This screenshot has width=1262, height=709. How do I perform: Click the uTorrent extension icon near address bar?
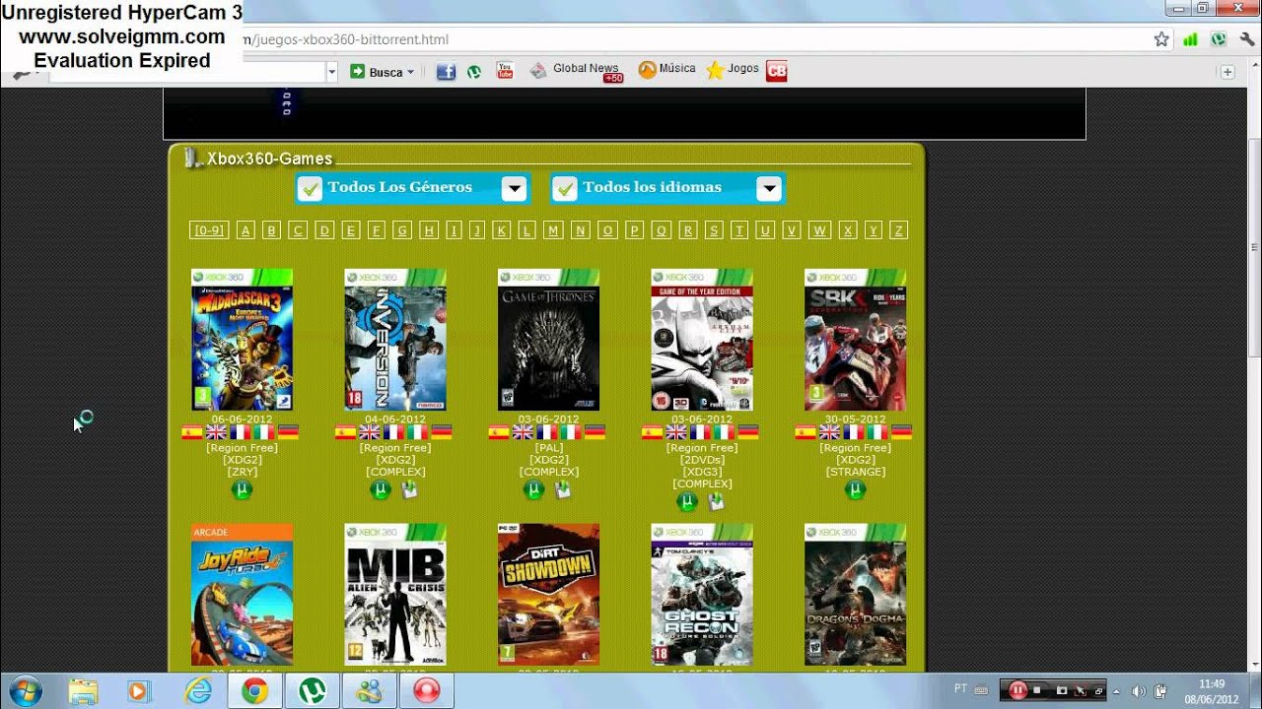pyautogui.click(x=1219, y=39)
